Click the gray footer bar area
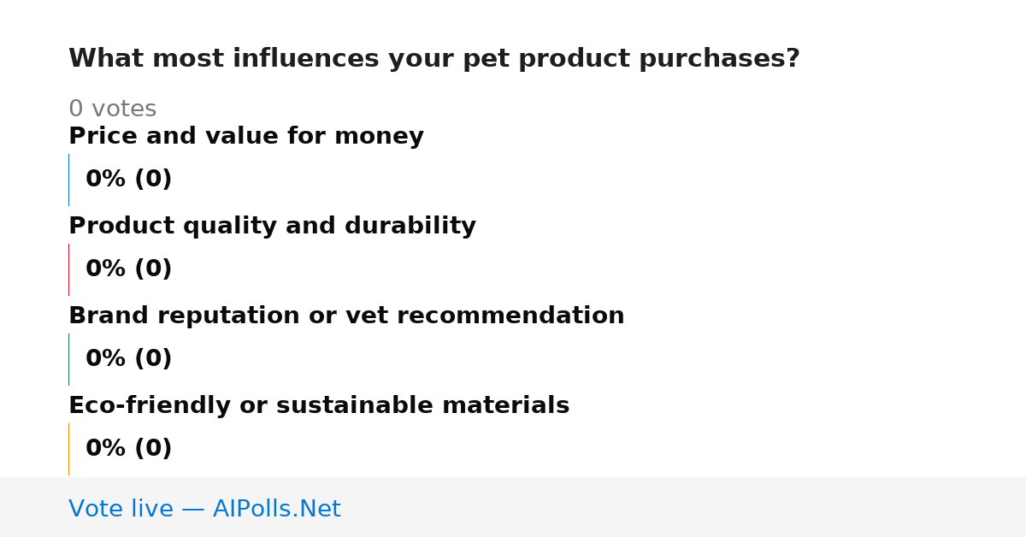 [x=513, y=507]
